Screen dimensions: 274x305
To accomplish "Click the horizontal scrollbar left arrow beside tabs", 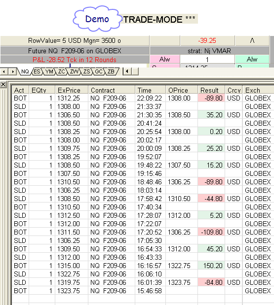I will 127,71.
